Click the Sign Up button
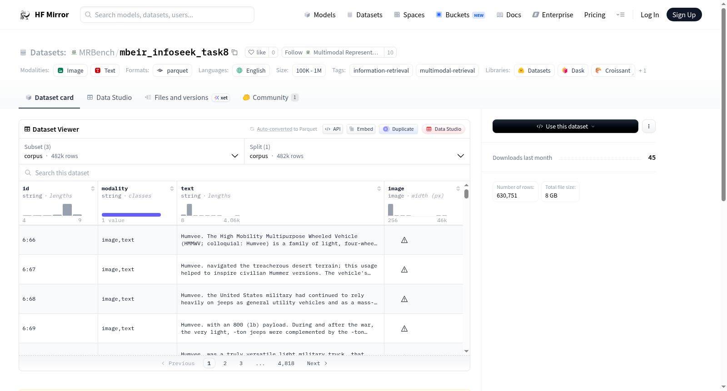 click(x=684, y=15)
